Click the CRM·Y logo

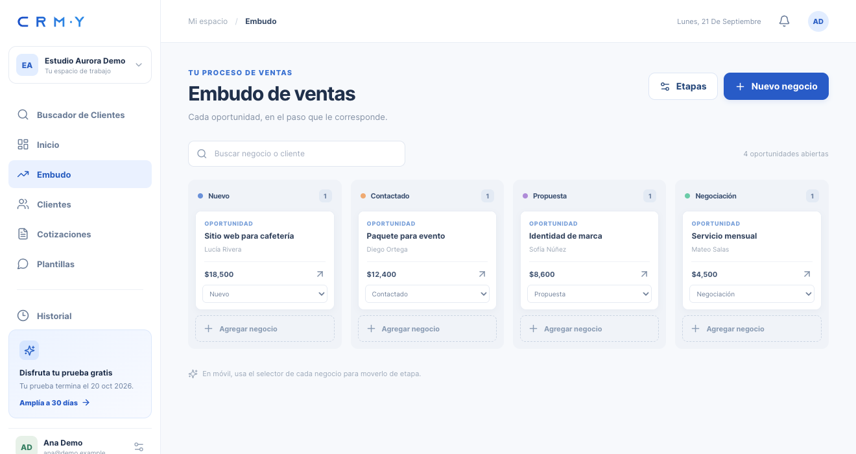coord(51,22)
